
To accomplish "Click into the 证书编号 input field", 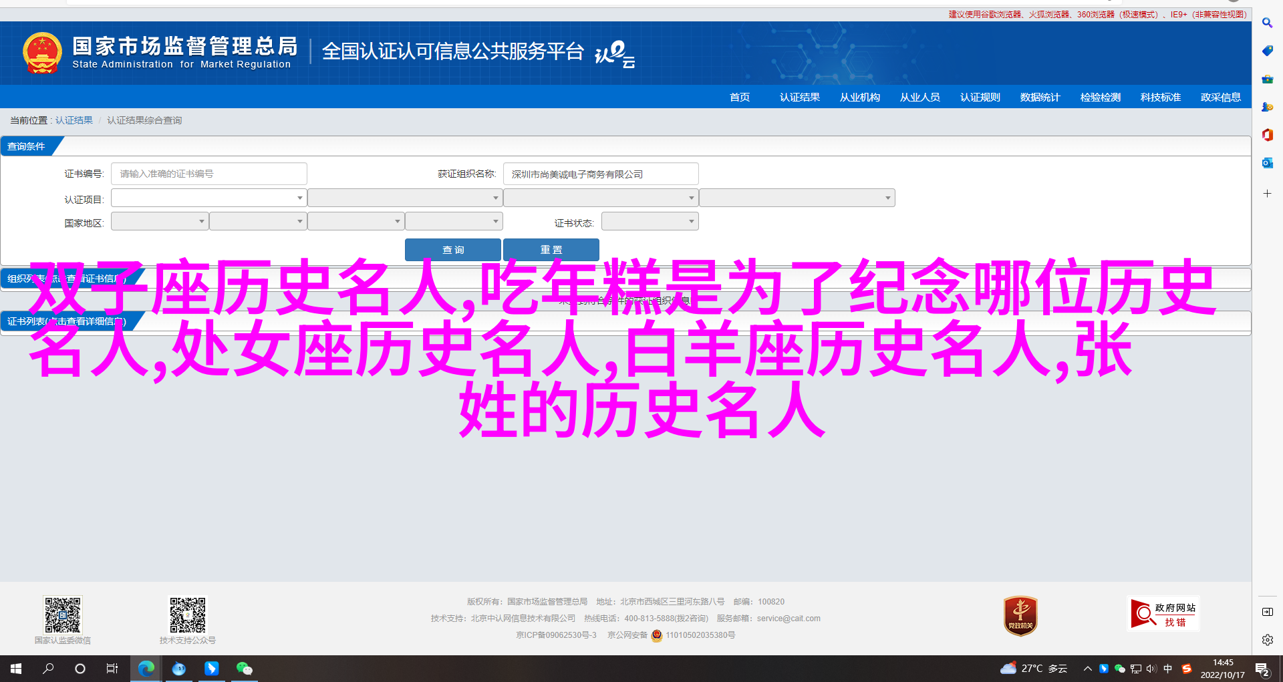I will tap(208, 174).
